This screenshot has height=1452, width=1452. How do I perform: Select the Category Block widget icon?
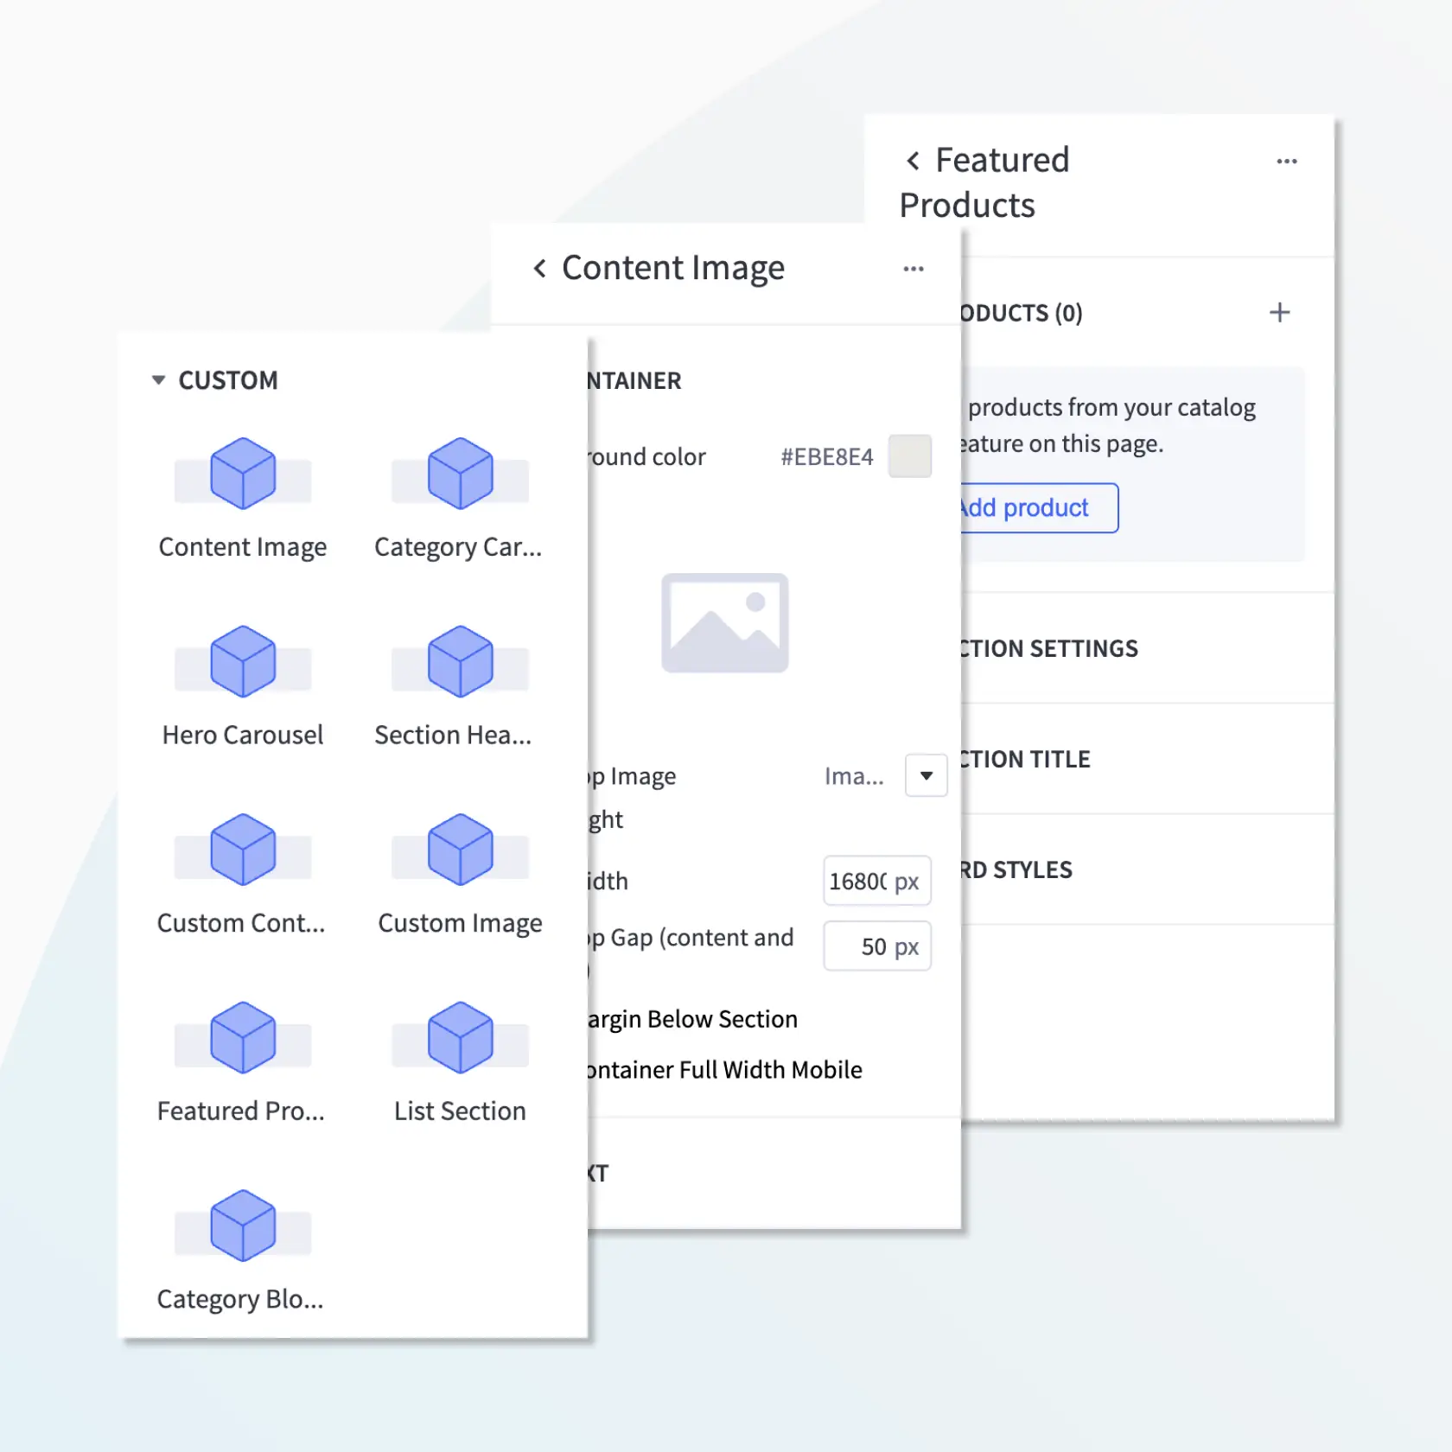coord(243,1226)
